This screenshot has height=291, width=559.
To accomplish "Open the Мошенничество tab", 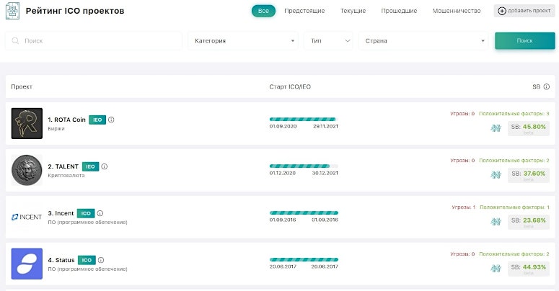I will (457, 11).
